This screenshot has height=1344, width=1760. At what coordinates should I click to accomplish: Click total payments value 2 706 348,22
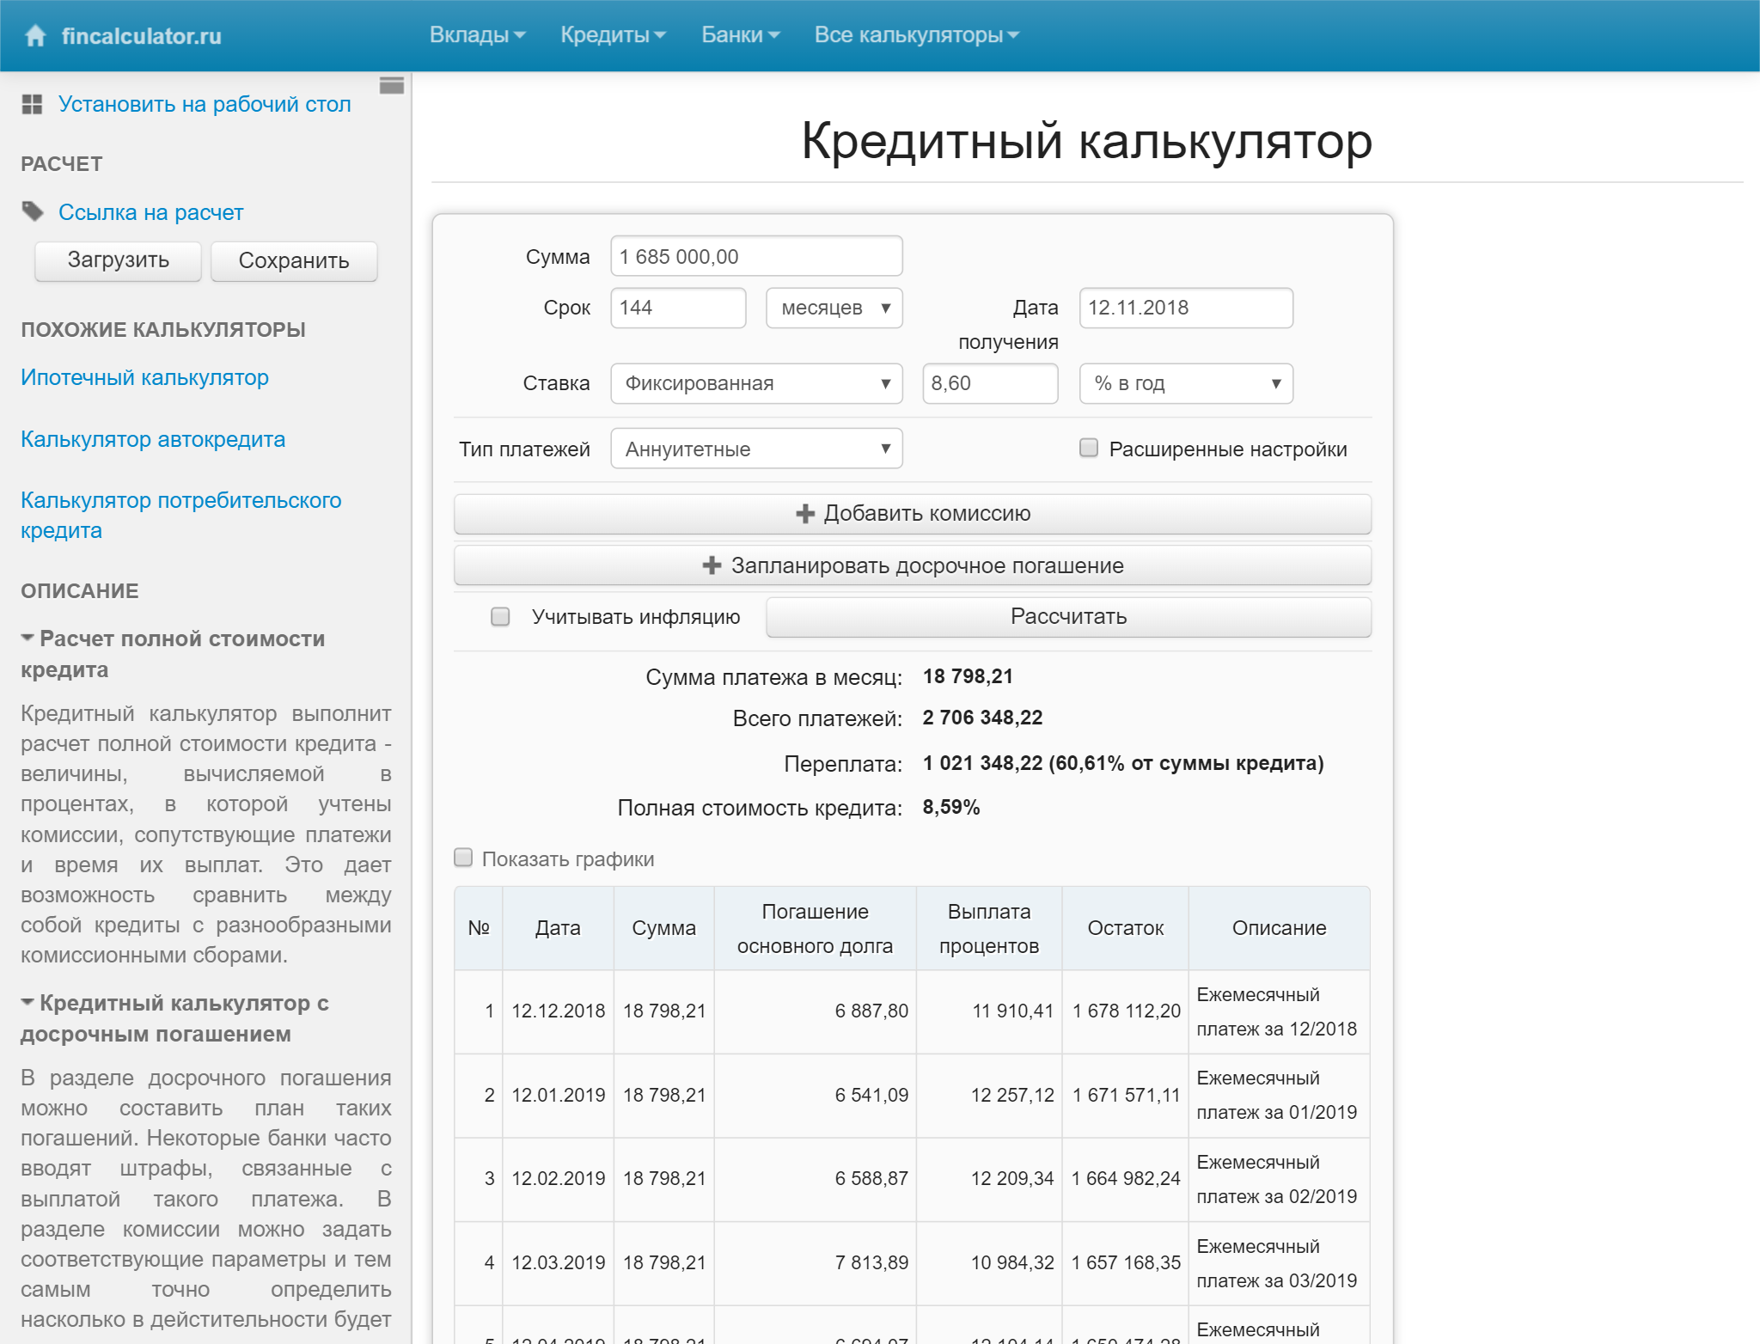982,718
